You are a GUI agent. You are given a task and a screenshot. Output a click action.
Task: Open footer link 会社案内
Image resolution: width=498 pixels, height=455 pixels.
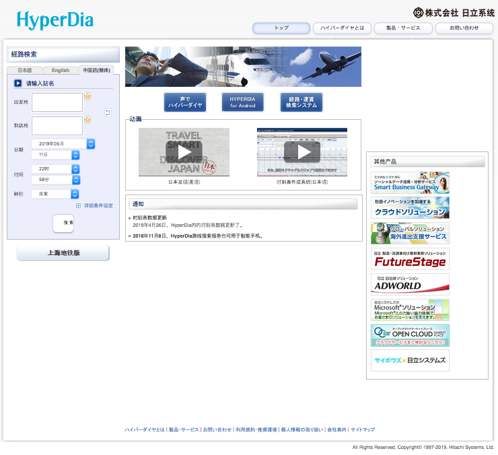[336, 429]
